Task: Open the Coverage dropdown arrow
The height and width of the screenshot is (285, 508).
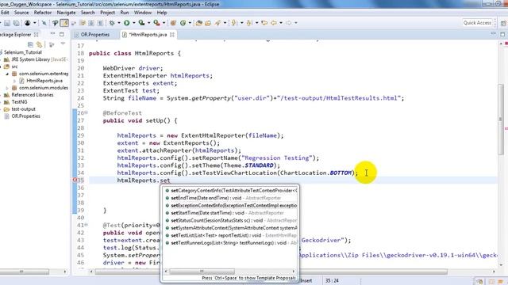Action: 149,23
